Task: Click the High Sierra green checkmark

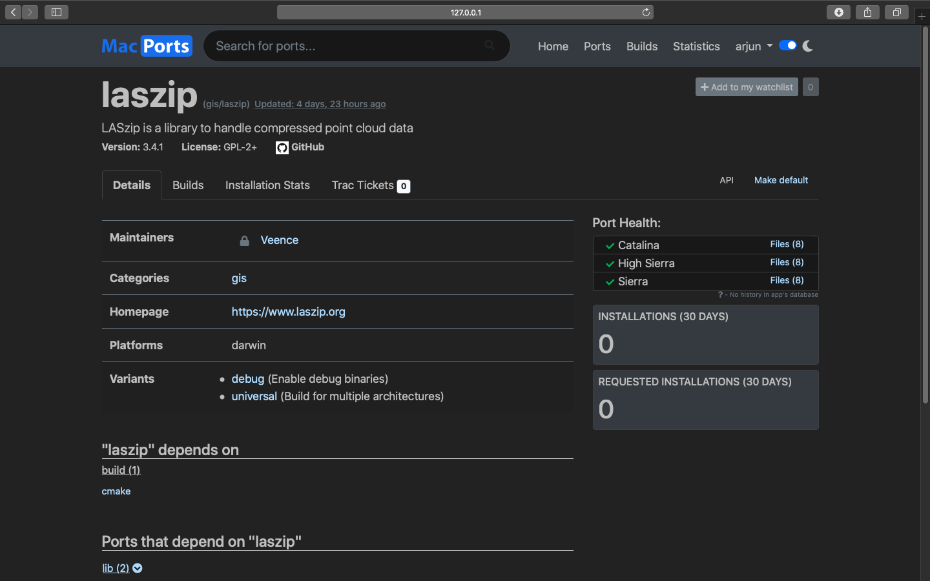Action: point(610,264)
